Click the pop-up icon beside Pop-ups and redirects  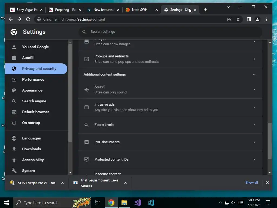pyautogui.click(x=86, y=59)
